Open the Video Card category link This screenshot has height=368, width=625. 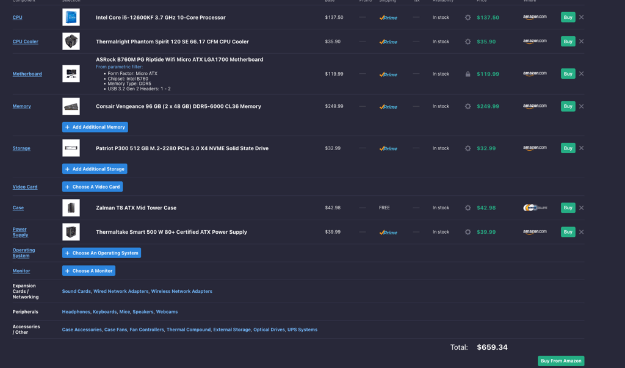(x=24, y=187)
